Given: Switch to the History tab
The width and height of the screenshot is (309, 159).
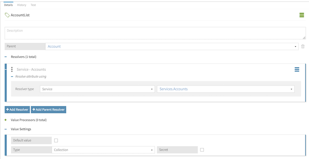Looking at the screenshot, I should coord(22,5).
